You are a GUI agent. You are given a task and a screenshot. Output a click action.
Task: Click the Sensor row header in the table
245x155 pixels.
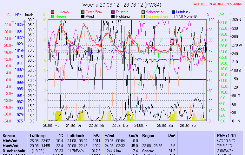coord(9,135)
